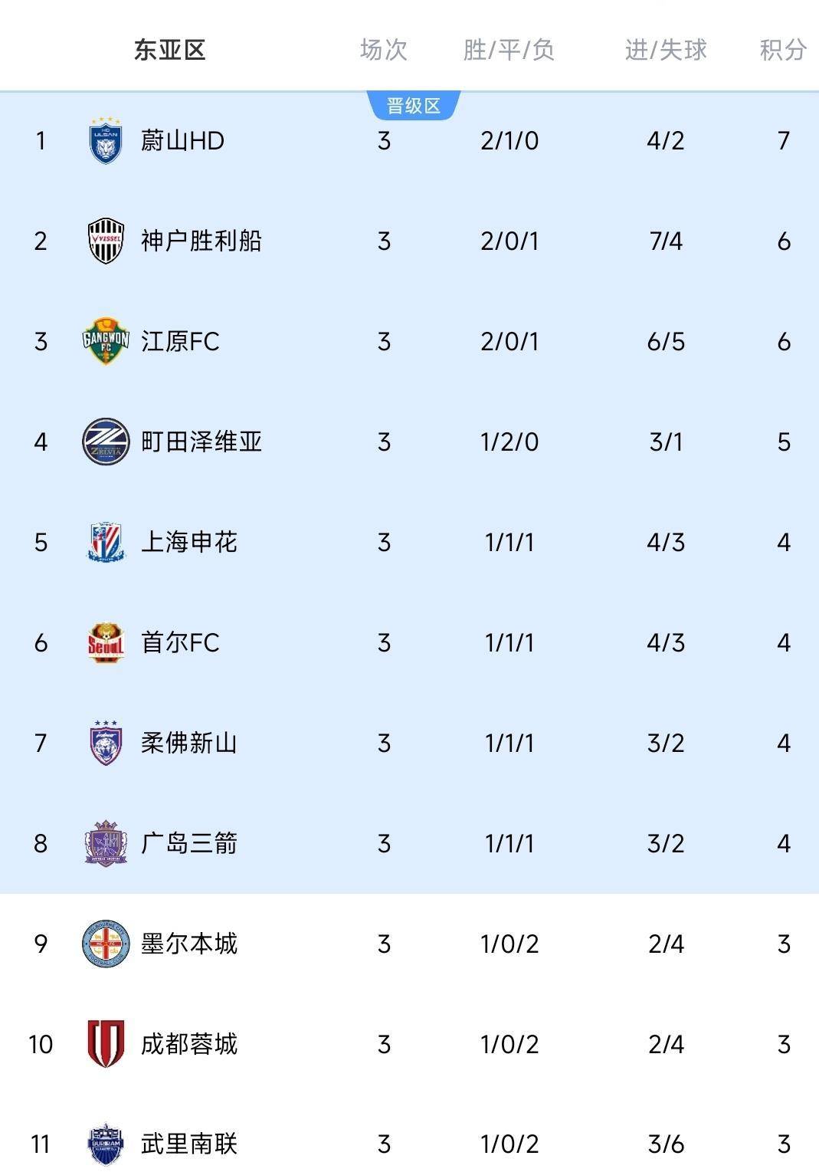The width and height of the screenshot is (819, 1172).
Task: Click the 胜/平/负 column header
Action: [509, 51]
